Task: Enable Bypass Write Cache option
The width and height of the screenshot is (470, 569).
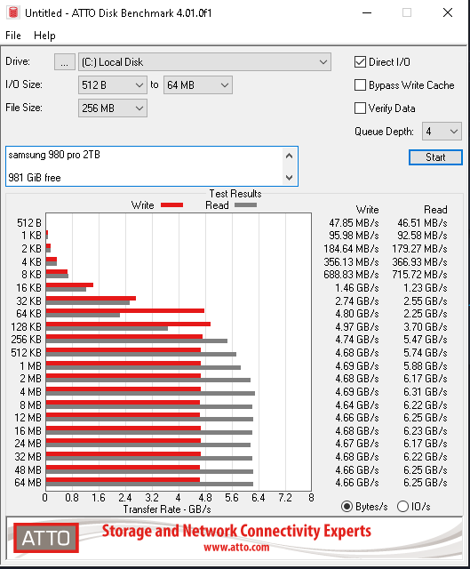Action: 360,85
